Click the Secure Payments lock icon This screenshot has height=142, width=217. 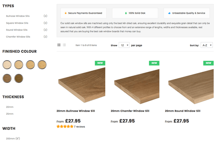pyautogui.click(x=65, y=13)
